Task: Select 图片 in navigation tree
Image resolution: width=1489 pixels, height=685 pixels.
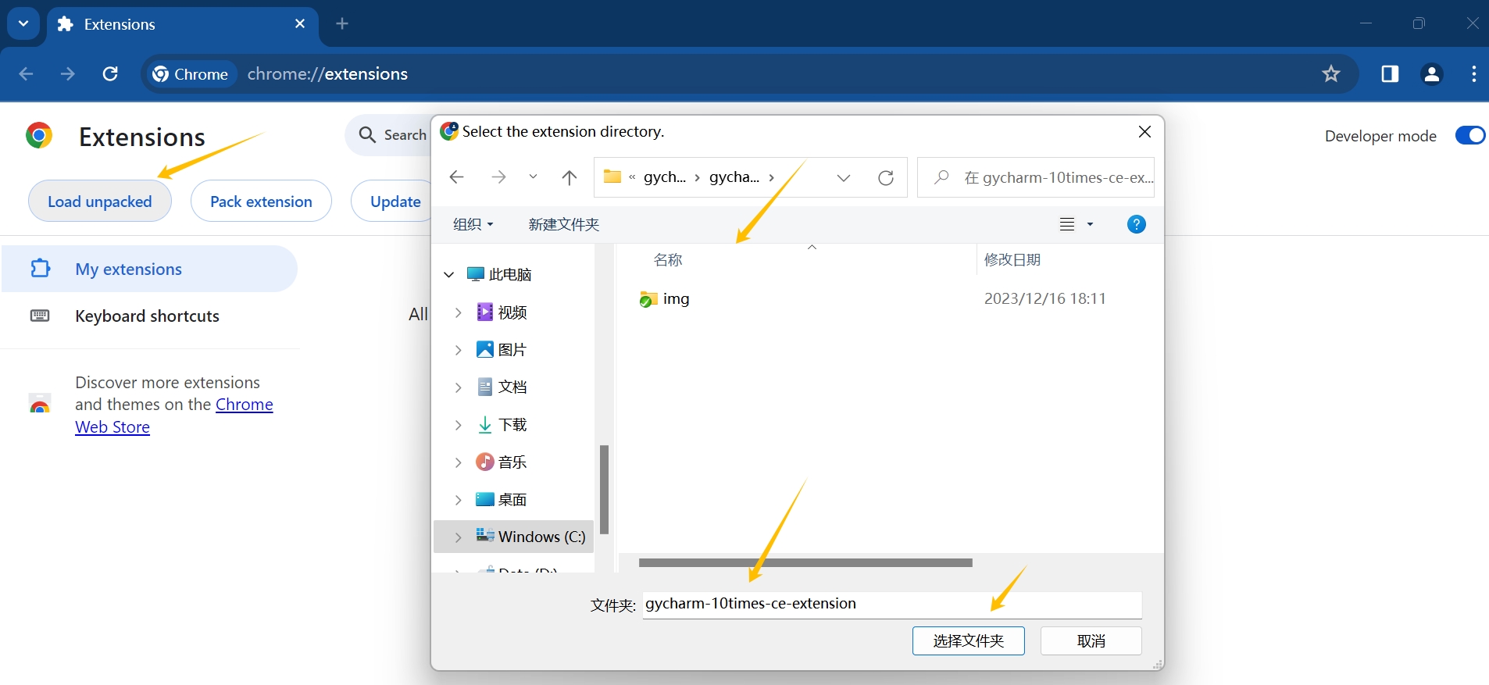Action: click(502, 350)
